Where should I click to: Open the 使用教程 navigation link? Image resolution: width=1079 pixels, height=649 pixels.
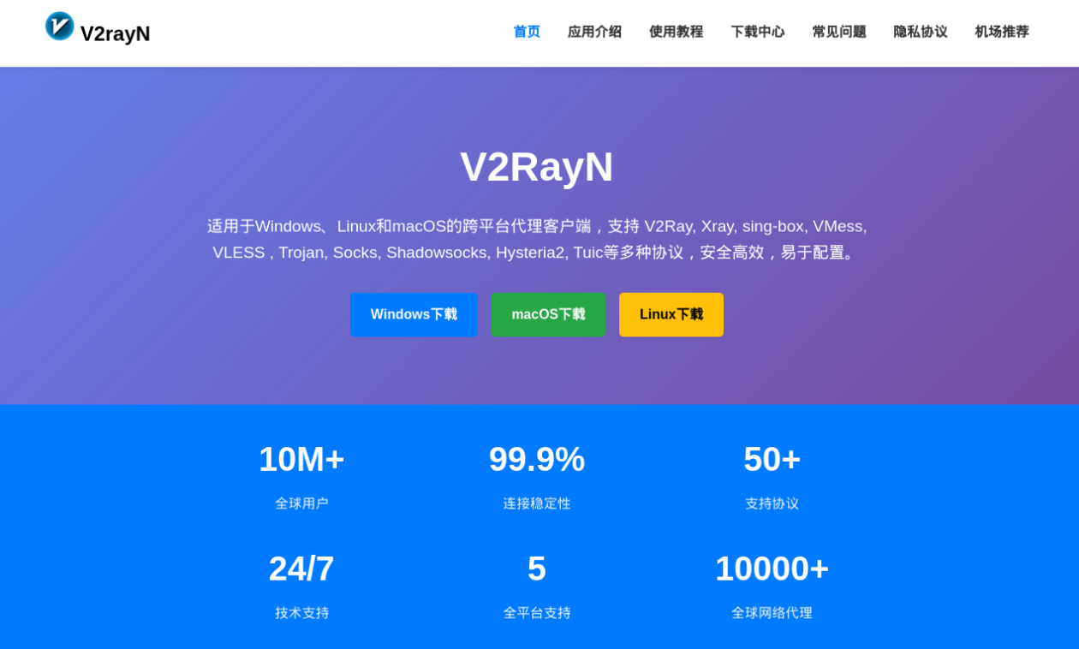tap(676, 32)
